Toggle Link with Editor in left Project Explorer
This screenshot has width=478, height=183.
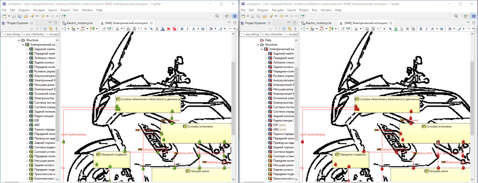click(x=51, y=29)
